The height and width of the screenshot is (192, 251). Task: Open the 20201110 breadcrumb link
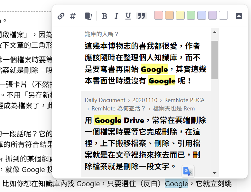click(x=145, y=100)
